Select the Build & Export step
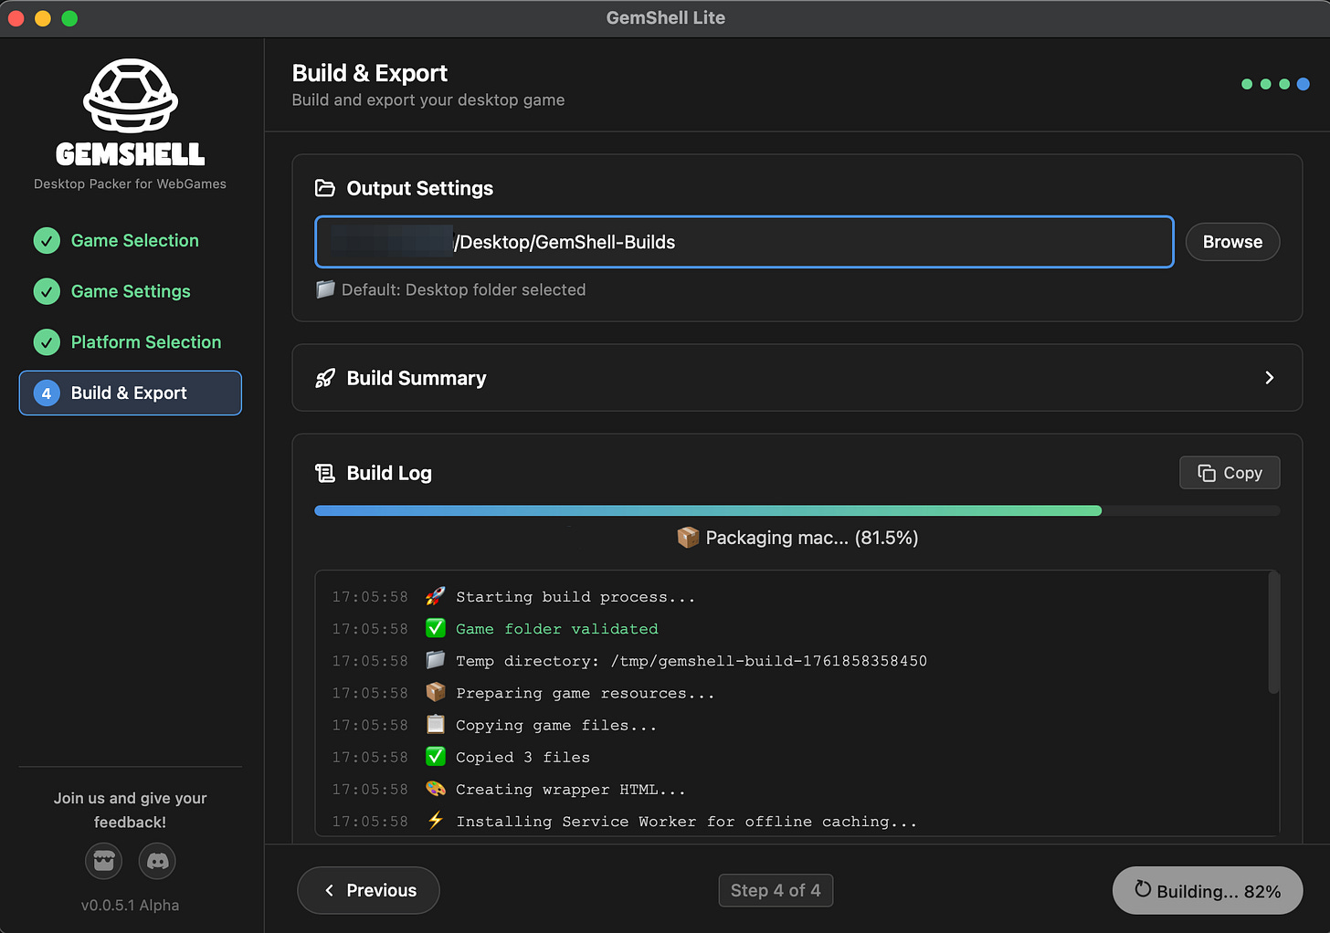 [131, 393]
